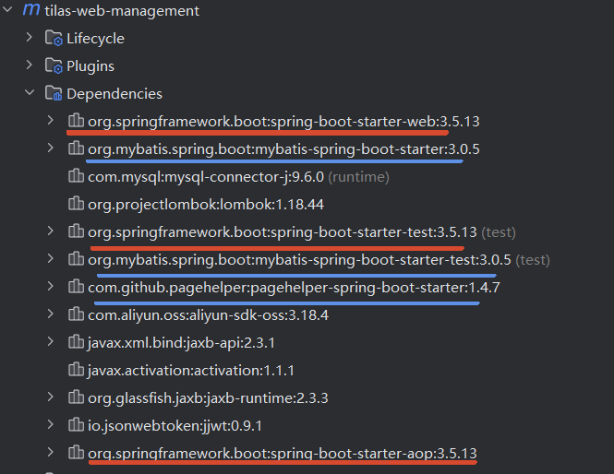
Task: Expand spring-boot-starter-test dependency node
Action: [50, 231]
